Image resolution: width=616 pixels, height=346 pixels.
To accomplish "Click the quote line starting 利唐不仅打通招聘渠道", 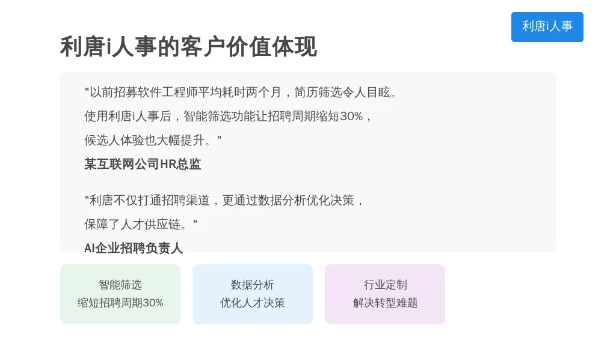I will (x=224, y=201).
